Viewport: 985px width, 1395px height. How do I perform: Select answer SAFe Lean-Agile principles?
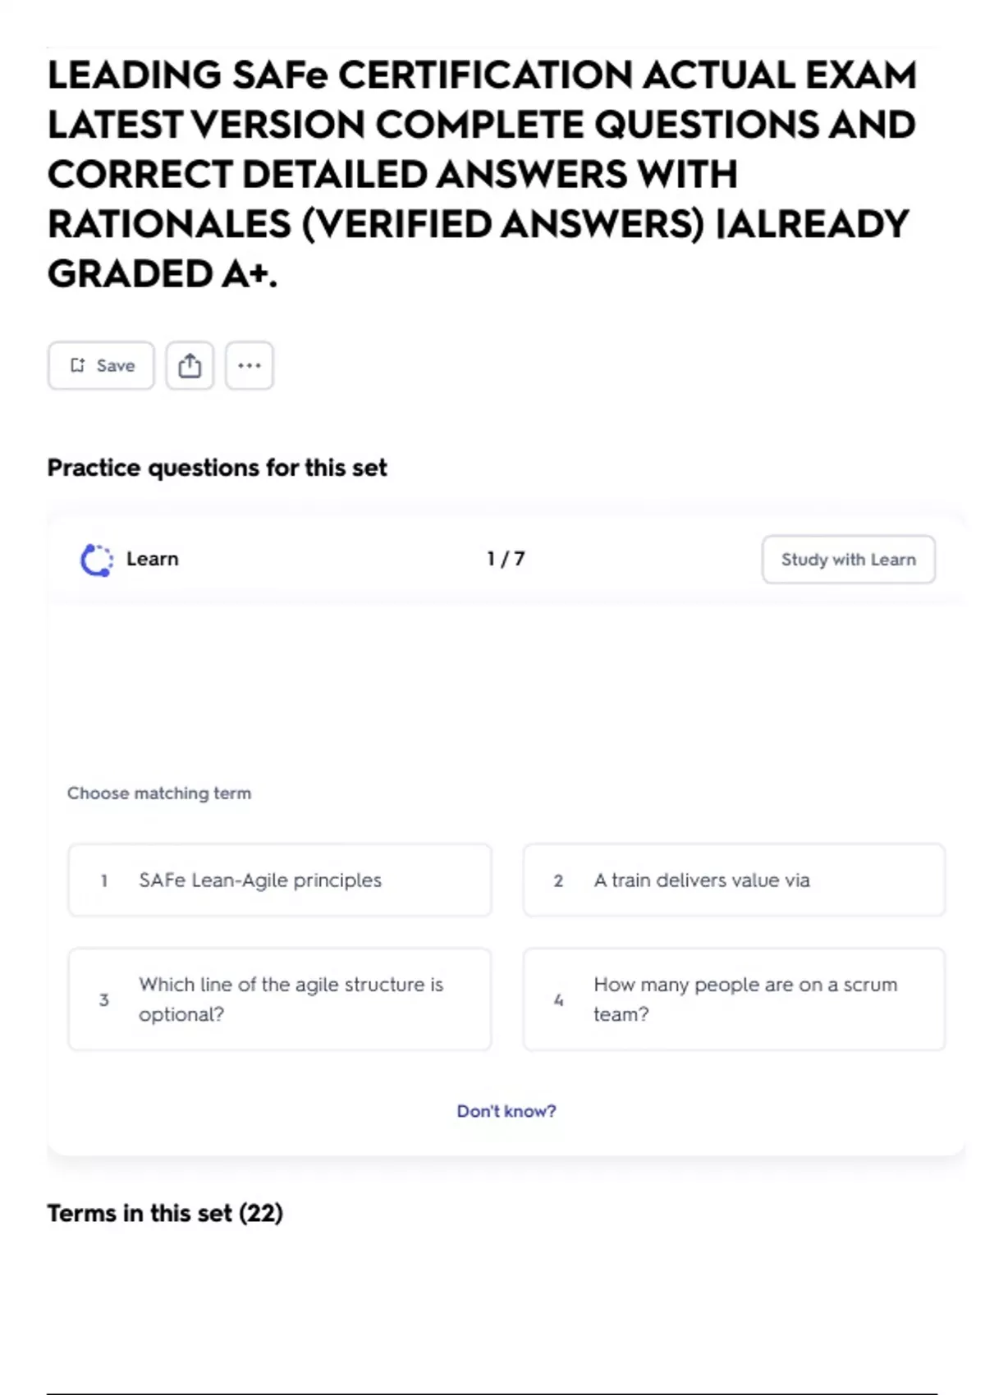coord(280,880)
